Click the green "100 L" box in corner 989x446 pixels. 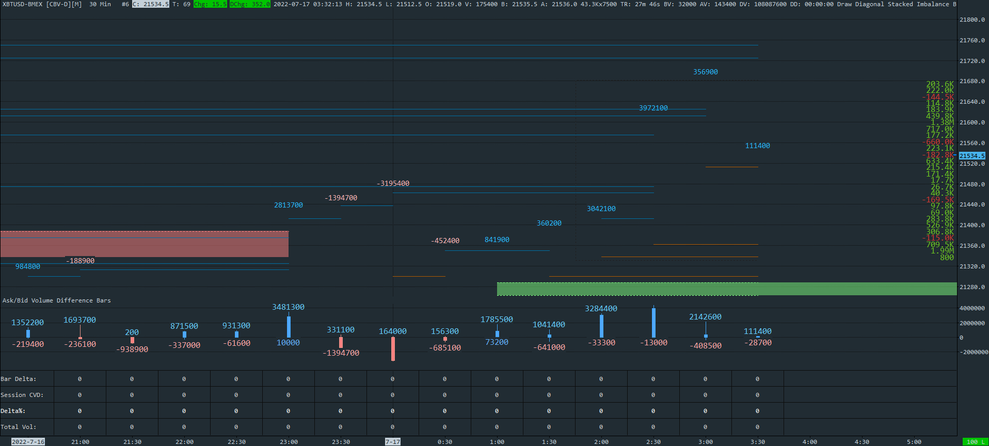coord(975,442)
